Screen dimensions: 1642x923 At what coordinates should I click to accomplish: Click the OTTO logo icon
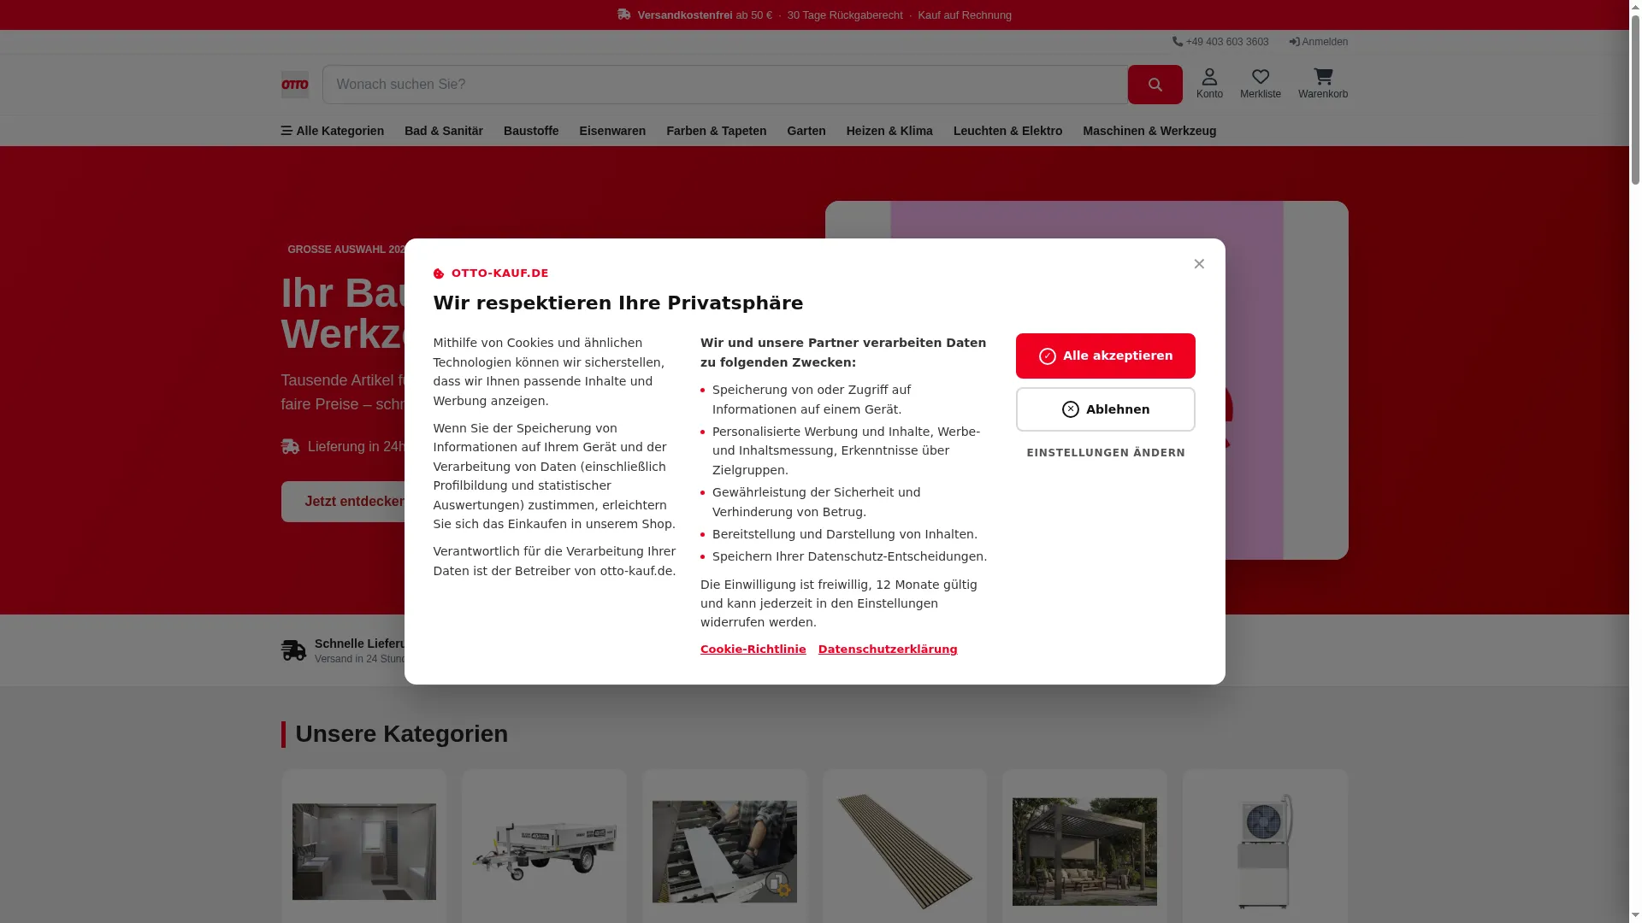coord(294,85)
